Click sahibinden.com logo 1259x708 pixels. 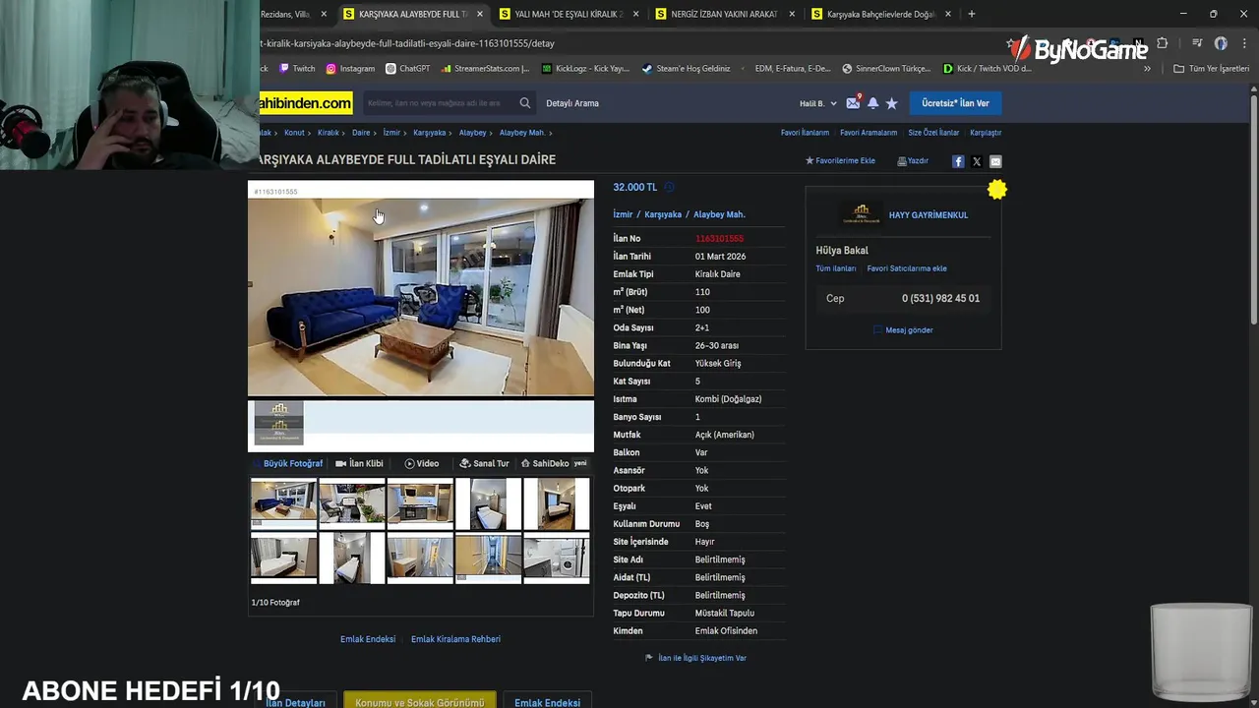pyautogui.click(x=305, y=103)
